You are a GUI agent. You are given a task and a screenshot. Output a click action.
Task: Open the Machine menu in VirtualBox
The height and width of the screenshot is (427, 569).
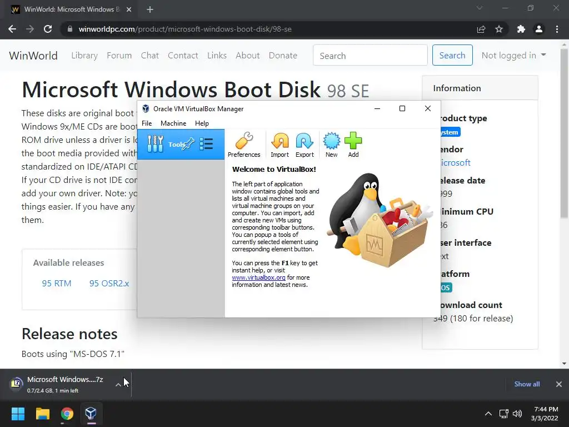pyautogui.click(x=173, y=123)
